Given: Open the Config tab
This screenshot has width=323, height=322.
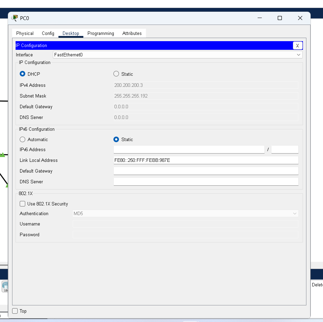Looking at the screenshot, I should pyautogui.click(x=48, y=33).
